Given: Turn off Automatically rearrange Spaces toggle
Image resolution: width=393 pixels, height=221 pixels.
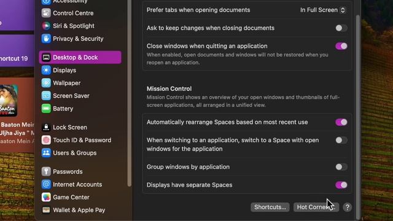Looking at the screenshot, I should (x=341, y=122).
